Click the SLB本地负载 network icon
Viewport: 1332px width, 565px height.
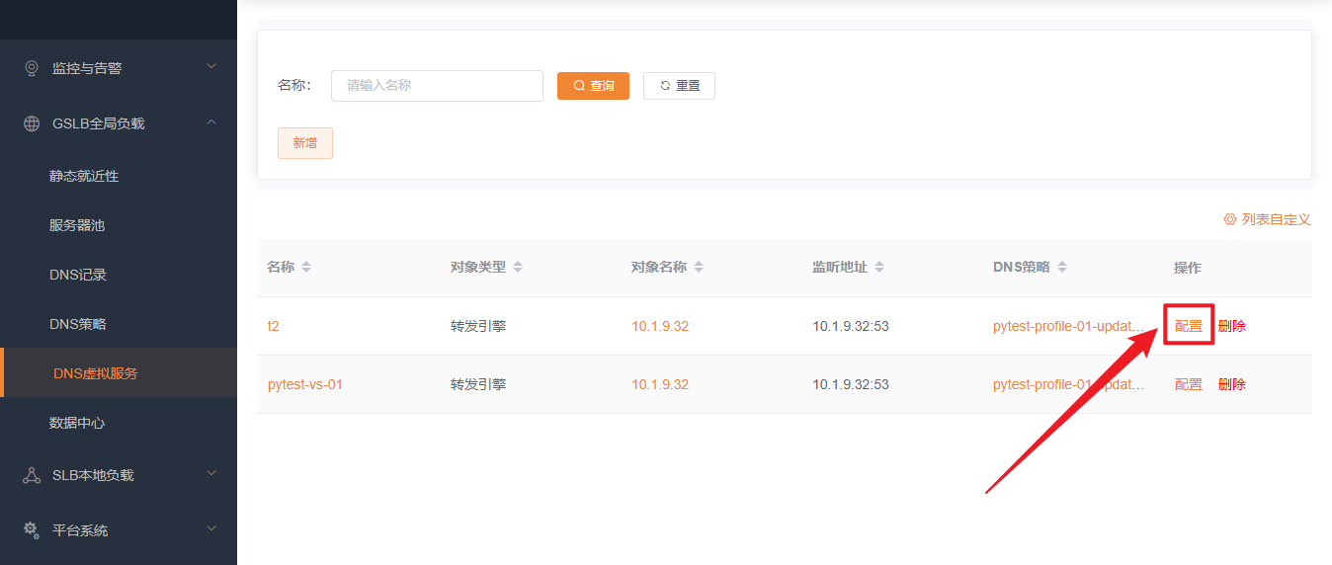click(x=32, y=475)
